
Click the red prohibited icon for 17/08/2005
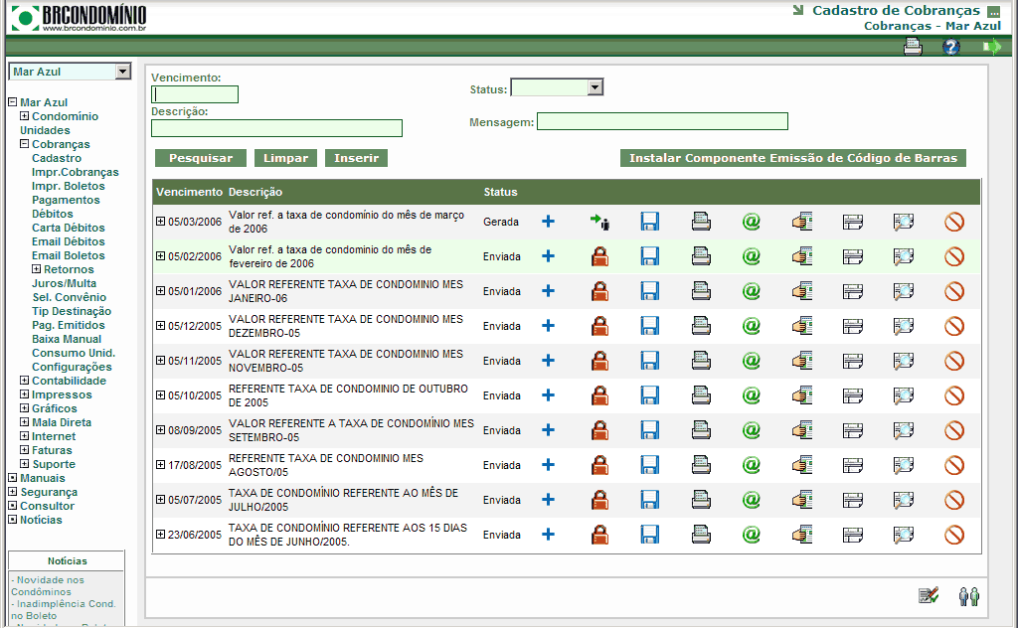(954, 465)
